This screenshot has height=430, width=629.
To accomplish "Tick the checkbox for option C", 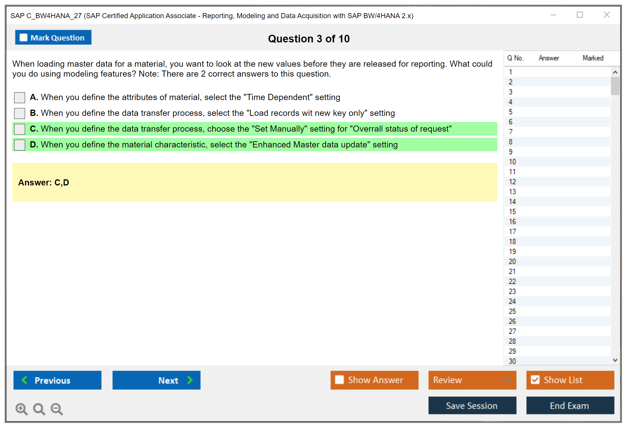I will 20,129.
